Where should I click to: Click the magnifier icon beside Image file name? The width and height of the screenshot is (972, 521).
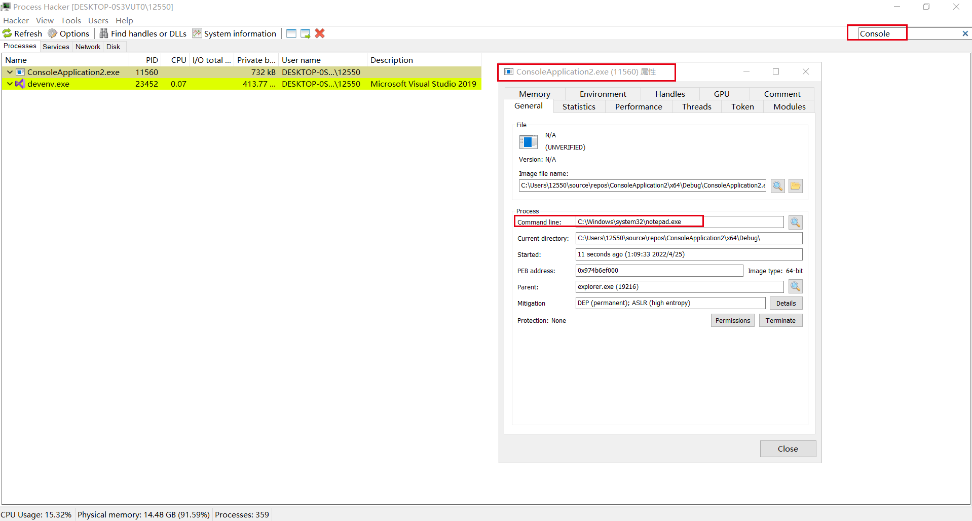coord(778,186)
